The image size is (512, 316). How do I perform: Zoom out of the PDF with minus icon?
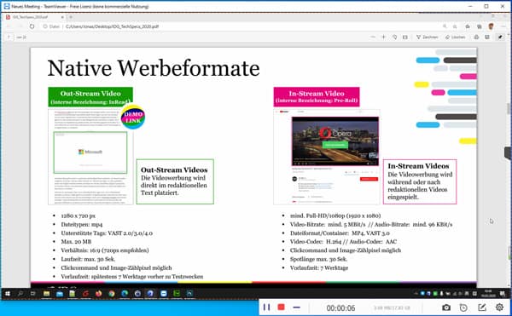373,37
